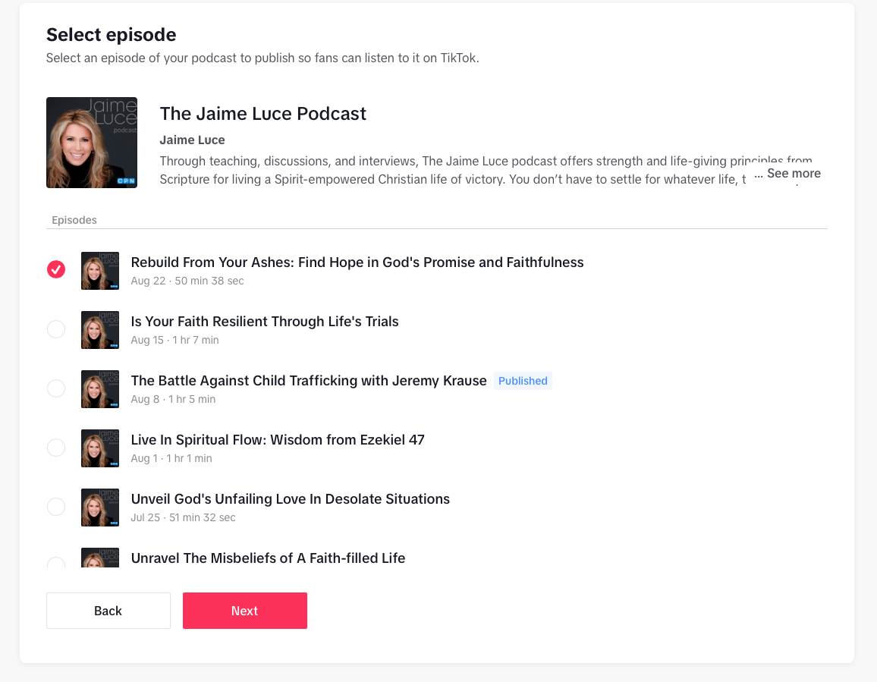
Task: Click the Jul 25 · 51 min 32 sec text
Action: pyautogui.click(x=183, y=517)
